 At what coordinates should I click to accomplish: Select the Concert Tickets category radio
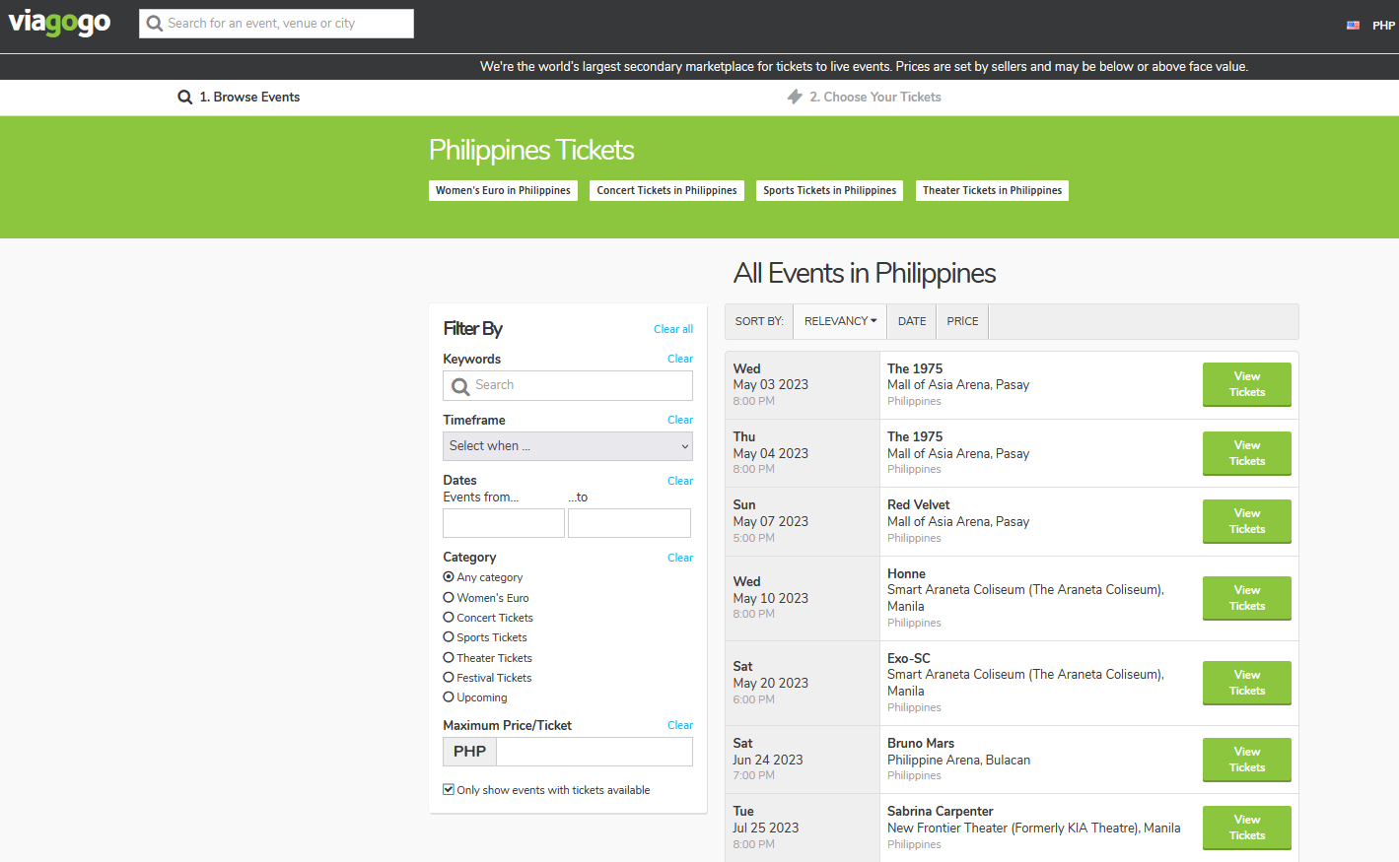point(449,618)
